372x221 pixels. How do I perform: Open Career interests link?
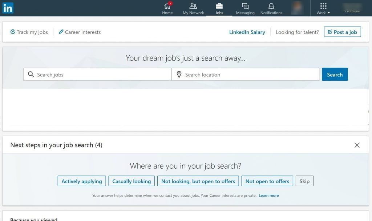pyautogui.click(x=80, y=32)
